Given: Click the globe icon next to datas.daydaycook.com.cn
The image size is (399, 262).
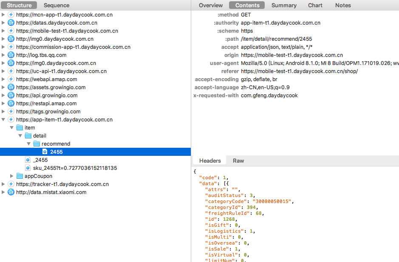Looking at the screenshot, I should [11, 23].
